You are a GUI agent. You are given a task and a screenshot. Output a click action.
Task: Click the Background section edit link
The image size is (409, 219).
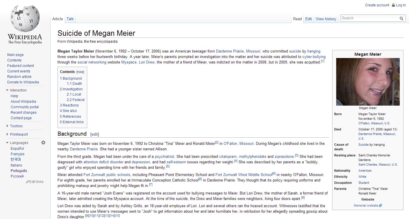[x=94, y=134]
